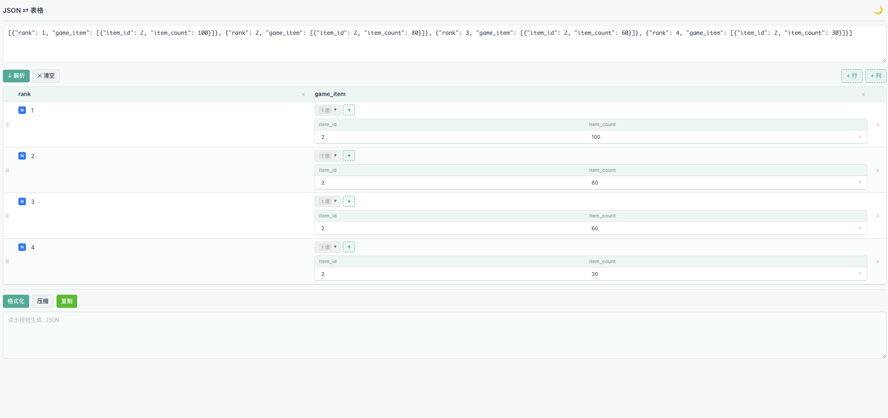Grab the drag handle of rank 4 row
888x418 pixels.
[x=7, y=262]
